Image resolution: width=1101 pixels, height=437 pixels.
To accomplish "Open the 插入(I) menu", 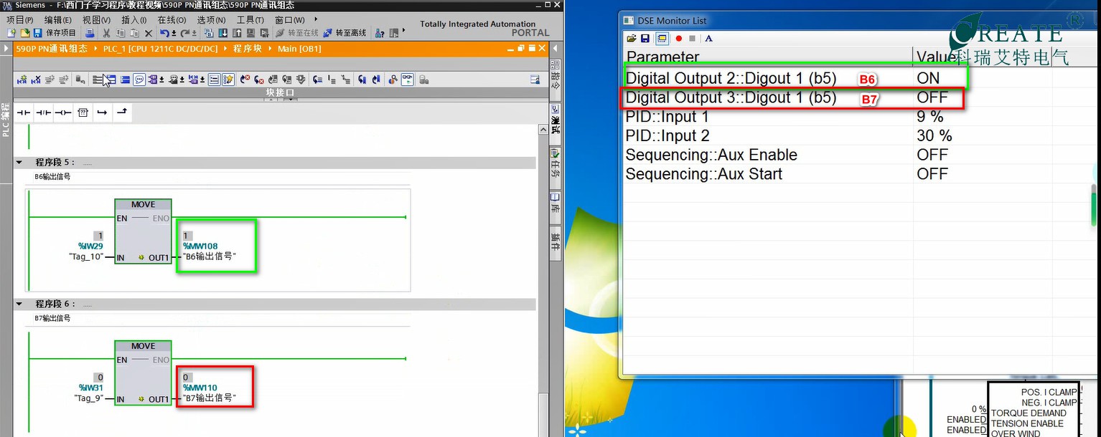I will [x=133, y=19].
